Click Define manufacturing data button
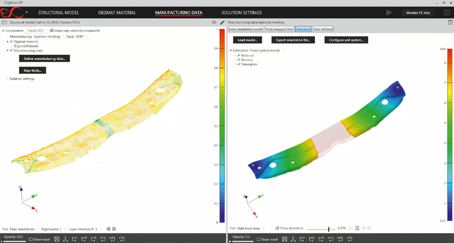Viewport: 454px width, 243px height. click(x=45, y=58)
